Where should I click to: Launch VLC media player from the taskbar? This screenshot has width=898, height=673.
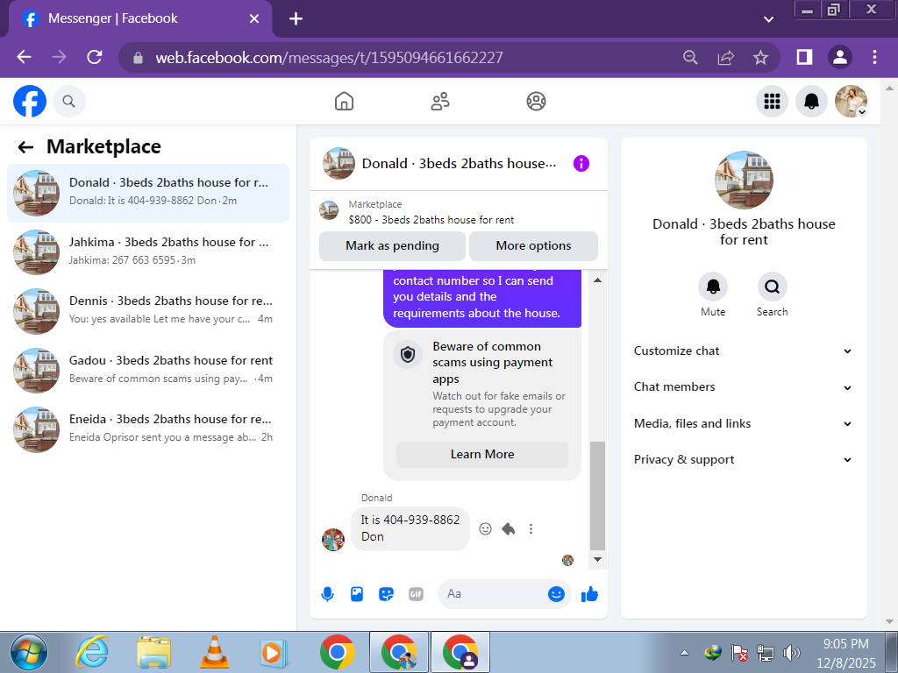tap(215, 652)
